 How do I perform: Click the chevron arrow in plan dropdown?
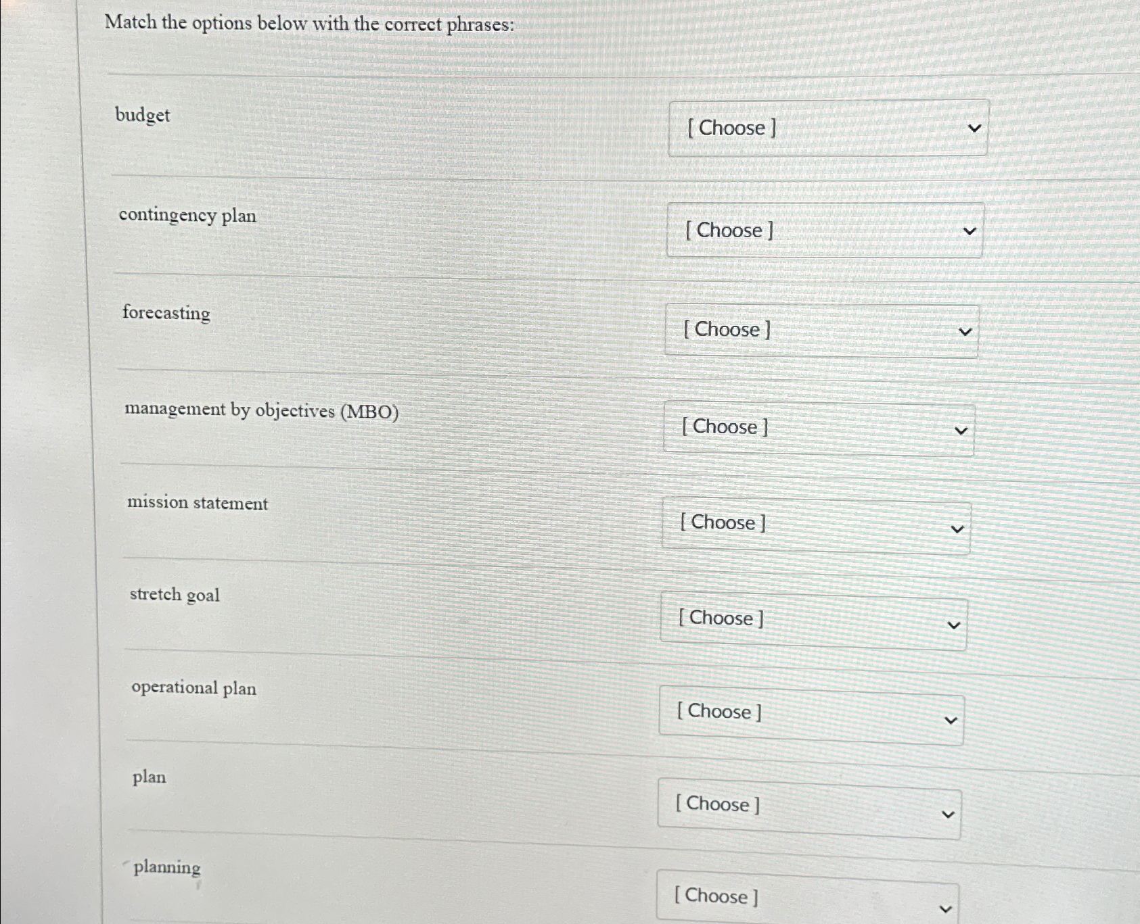(x=948, y=814)
